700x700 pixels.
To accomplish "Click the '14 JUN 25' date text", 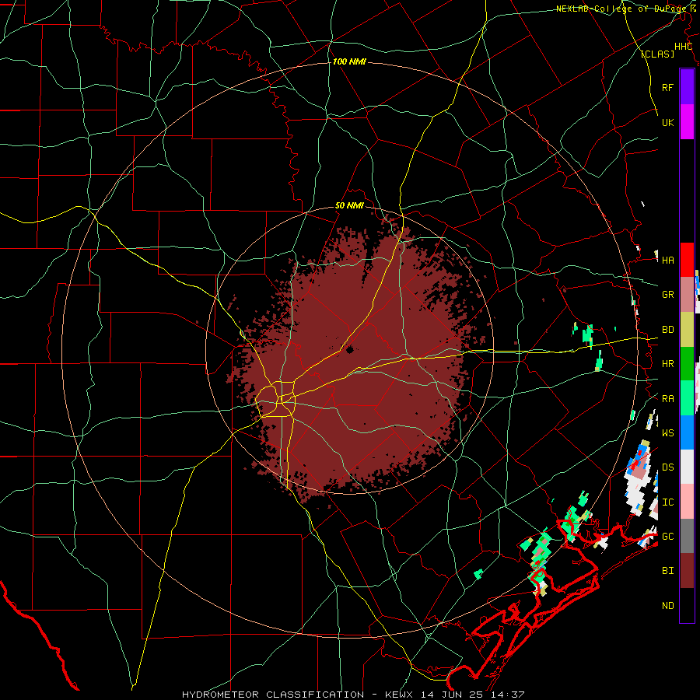I will (x=453, y=695).
